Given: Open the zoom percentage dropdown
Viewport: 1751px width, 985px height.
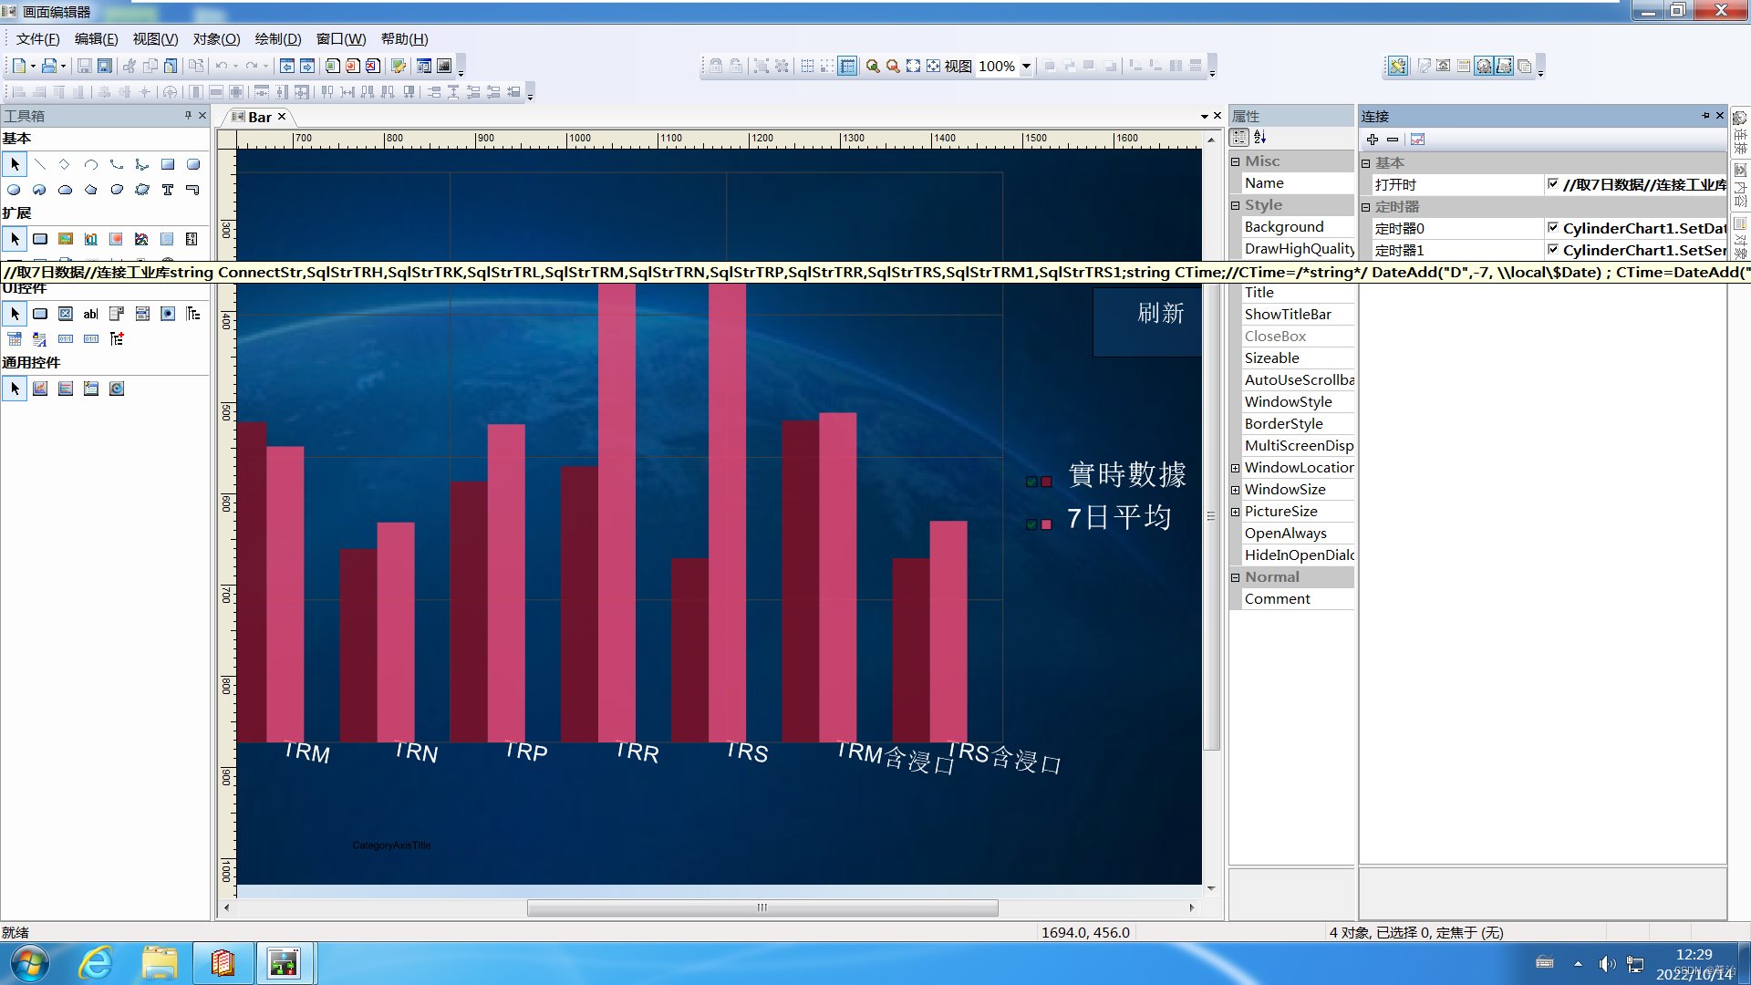Looking at the screenshot, I should pyautogui.click(x=1026, y=66).
